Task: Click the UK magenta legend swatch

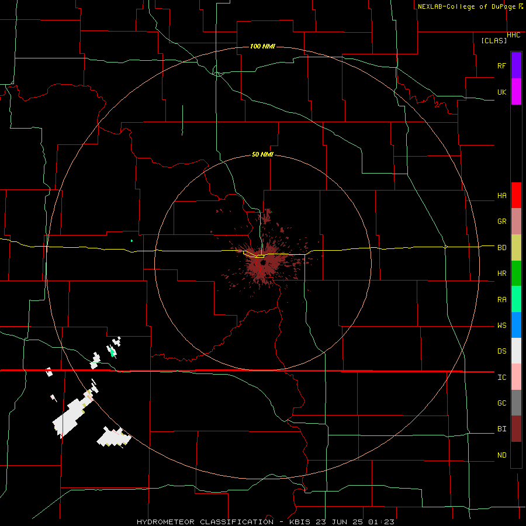Action: [x=516, y=92]
